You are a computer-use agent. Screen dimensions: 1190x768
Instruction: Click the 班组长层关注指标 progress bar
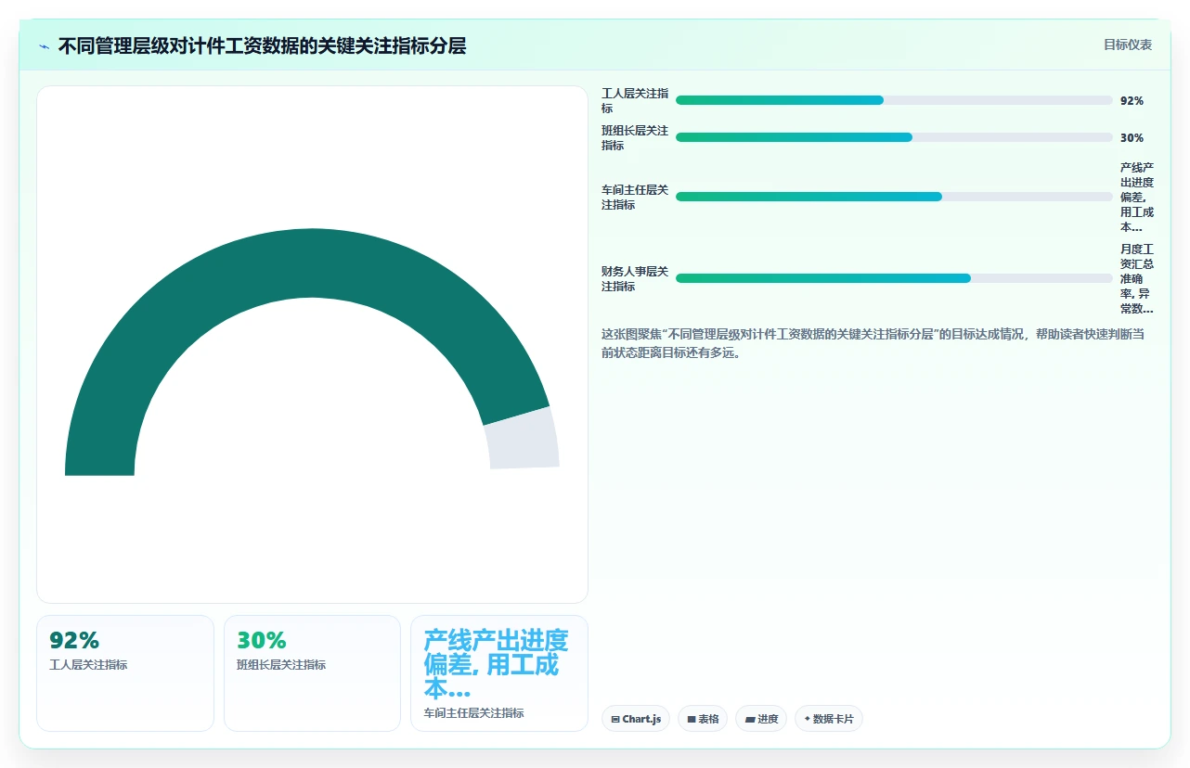click(x=894, y=137)
